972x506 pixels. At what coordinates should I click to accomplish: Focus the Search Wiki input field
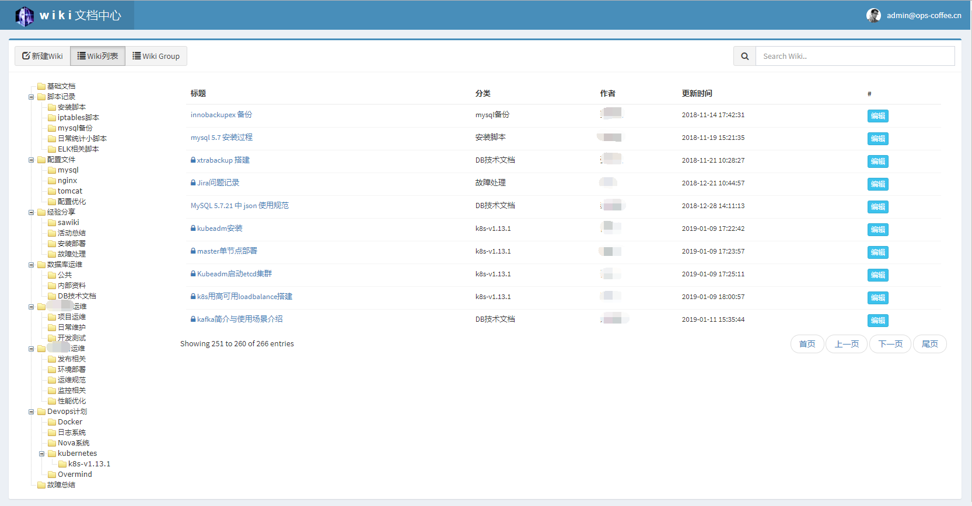[x=855, y=57]
